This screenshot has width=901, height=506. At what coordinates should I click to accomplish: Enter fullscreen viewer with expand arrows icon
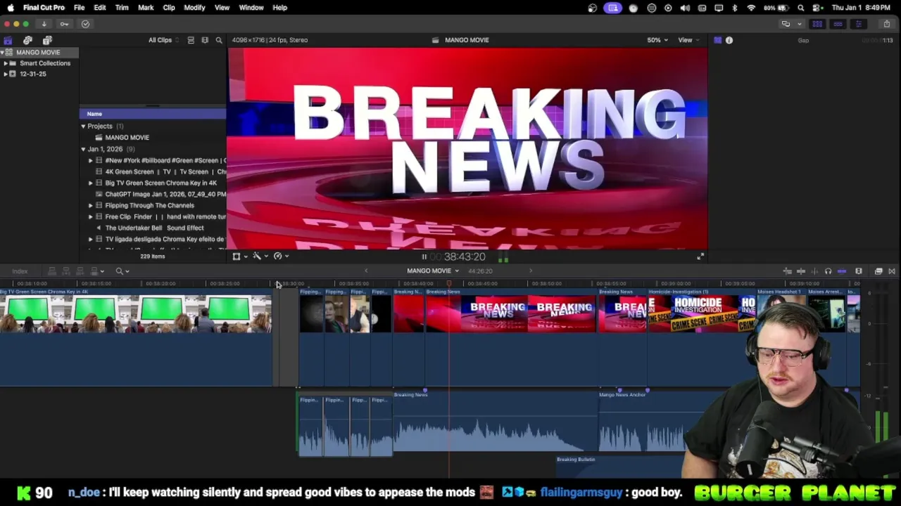pos(700,257)
